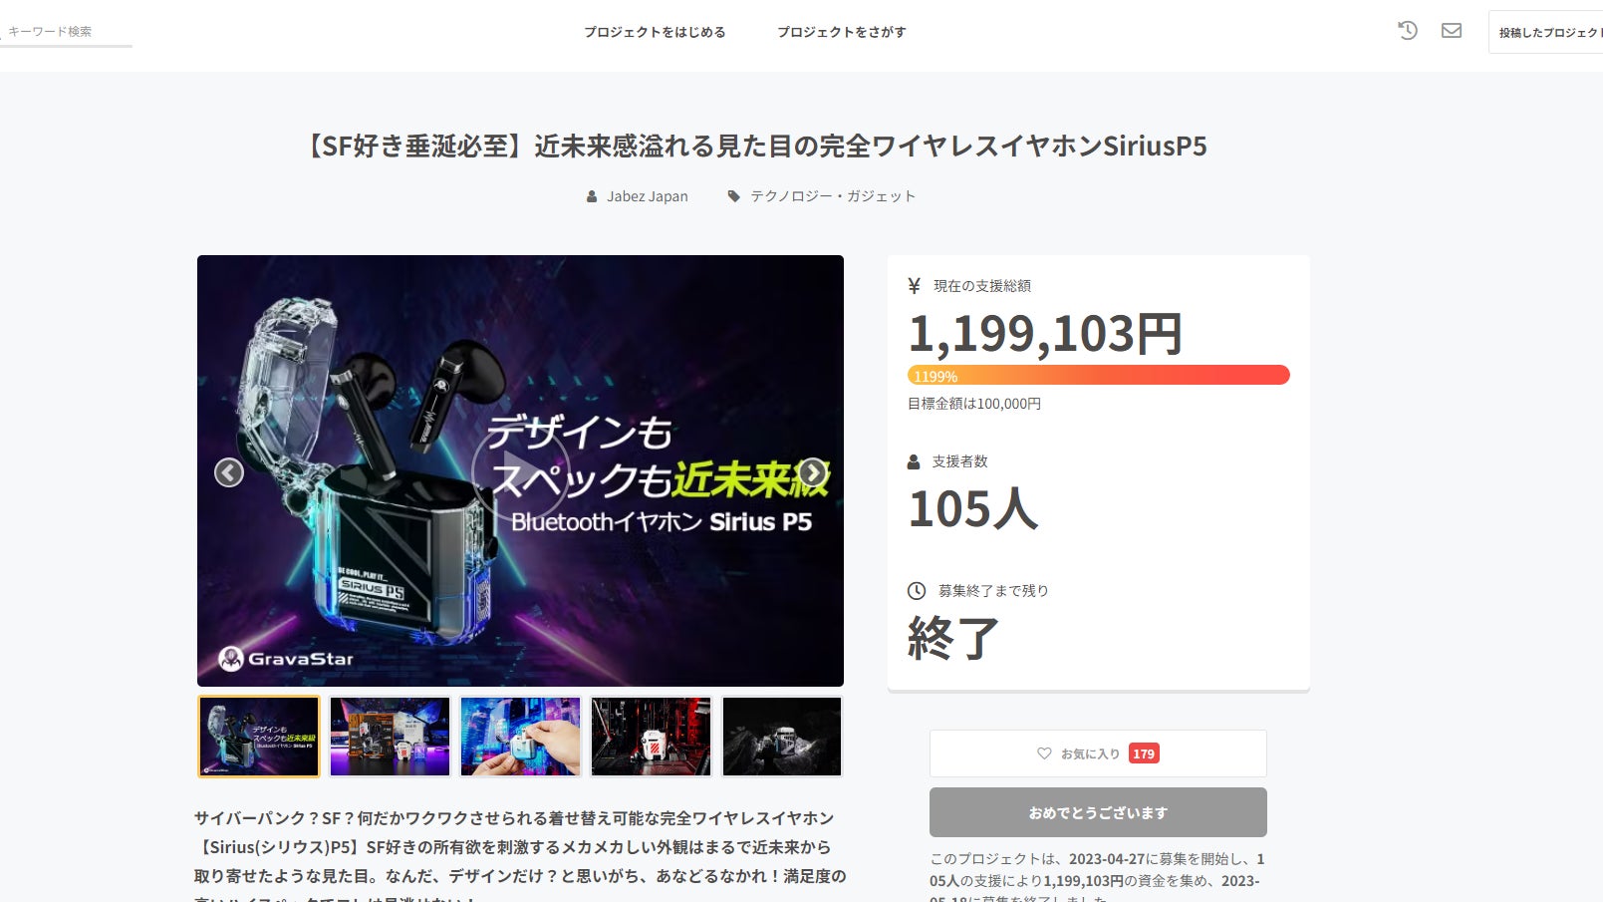The width and height of the screenshot is (1603, 902).
Task: Play the Sirius P5 promo video
Action: click(520, 470)
